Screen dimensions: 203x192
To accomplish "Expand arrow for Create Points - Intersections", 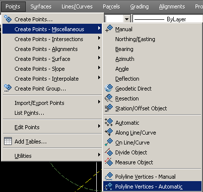I will (99, 38).
